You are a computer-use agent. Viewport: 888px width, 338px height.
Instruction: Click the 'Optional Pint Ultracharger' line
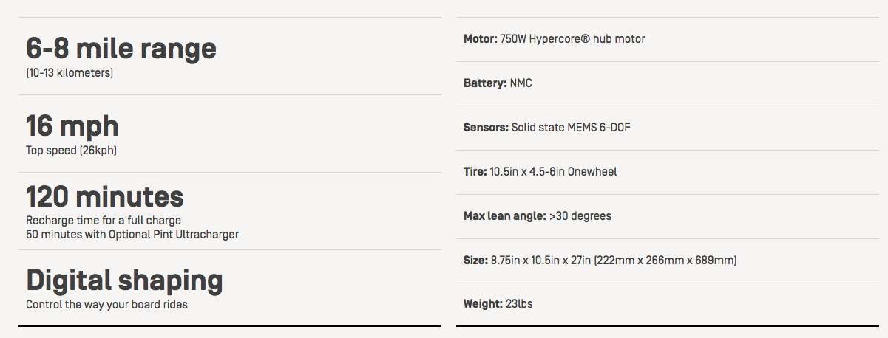coord(132,235)
